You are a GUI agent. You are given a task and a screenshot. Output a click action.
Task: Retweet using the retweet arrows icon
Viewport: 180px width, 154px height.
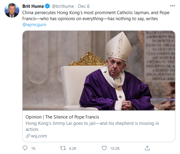click(63, 148)
